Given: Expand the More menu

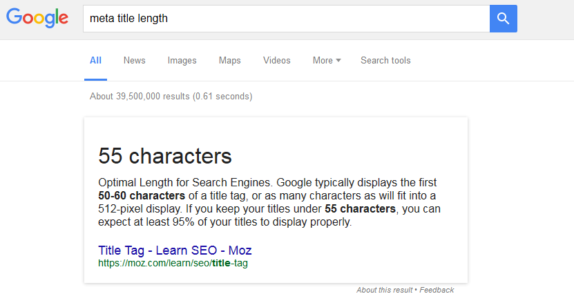Looking at the screenshot, I should [327, 60].
